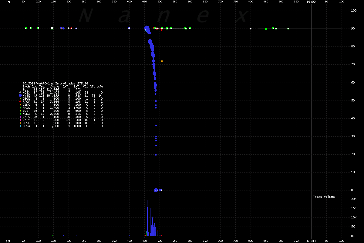The image size is (364, 243).
Task: Click the pink BATY legend diamond
Action: [x=20, y=120]
